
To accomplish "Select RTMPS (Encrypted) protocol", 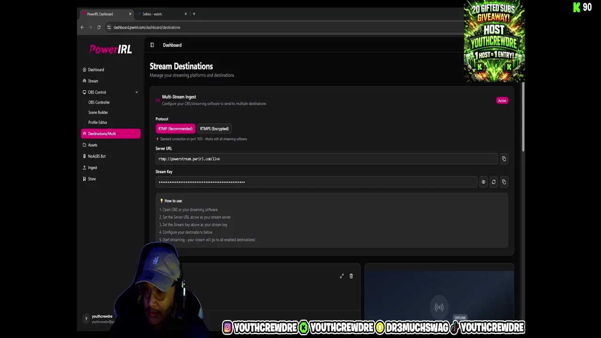I will (x=214, y=129).
